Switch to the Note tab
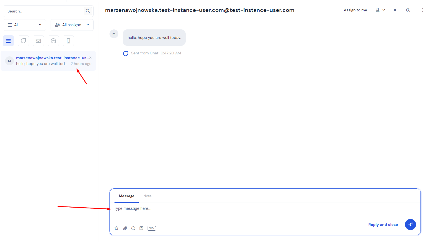 click(147, 196)
